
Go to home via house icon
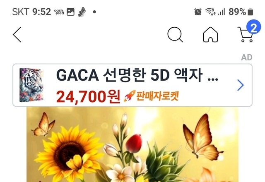point(210,34)
